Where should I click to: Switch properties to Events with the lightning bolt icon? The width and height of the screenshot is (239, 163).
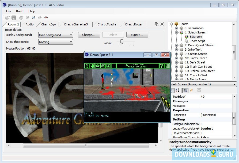(191, 90)
